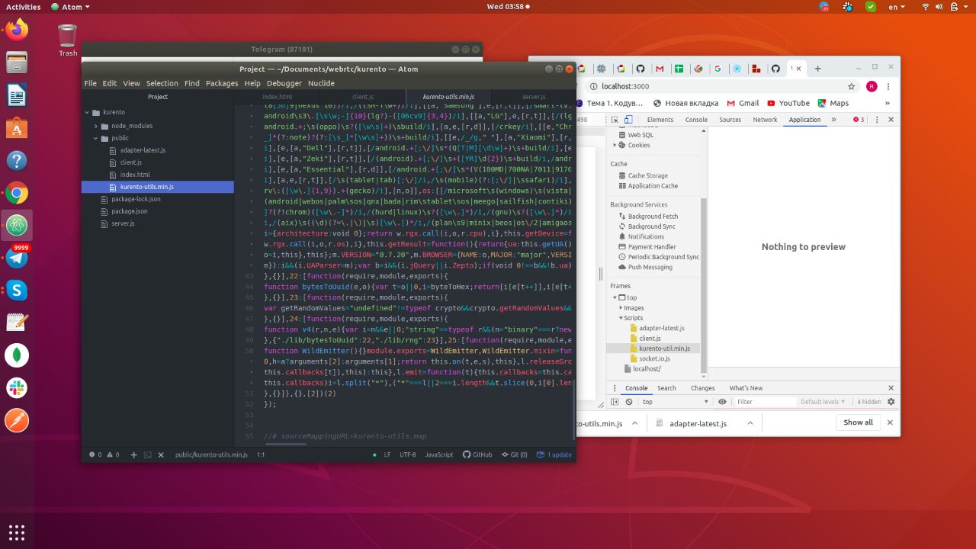Switch to What's New drawer tab
The width and height of the screenshot is (976, 549).
tap(746, 388)
